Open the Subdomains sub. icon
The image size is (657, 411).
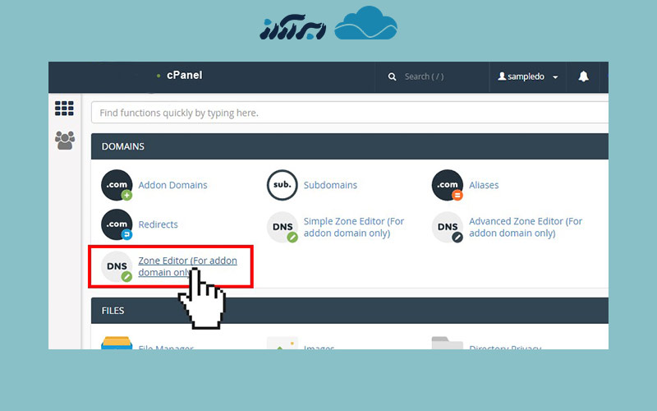coord(283,186)
